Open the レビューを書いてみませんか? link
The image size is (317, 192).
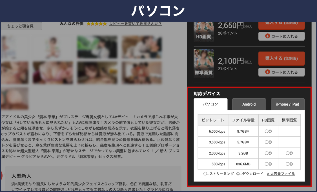click(136, 24)
